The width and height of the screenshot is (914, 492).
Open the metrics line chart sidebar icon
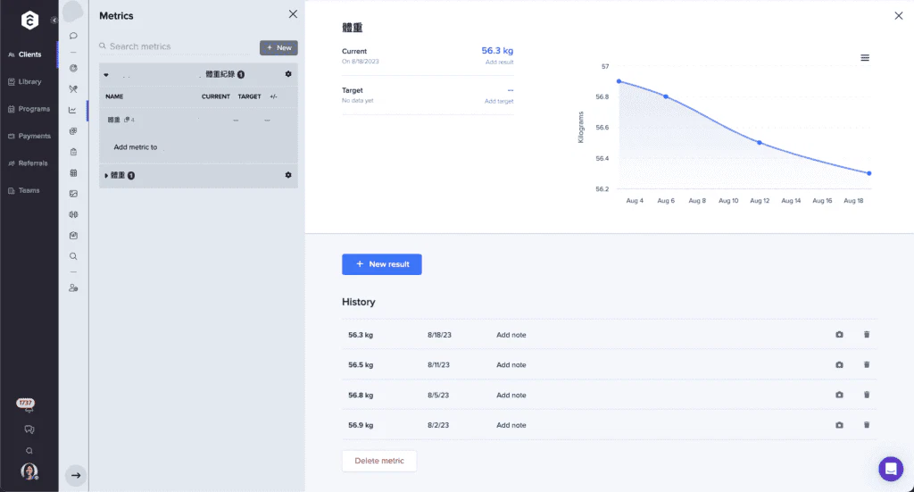pos(73,110)
